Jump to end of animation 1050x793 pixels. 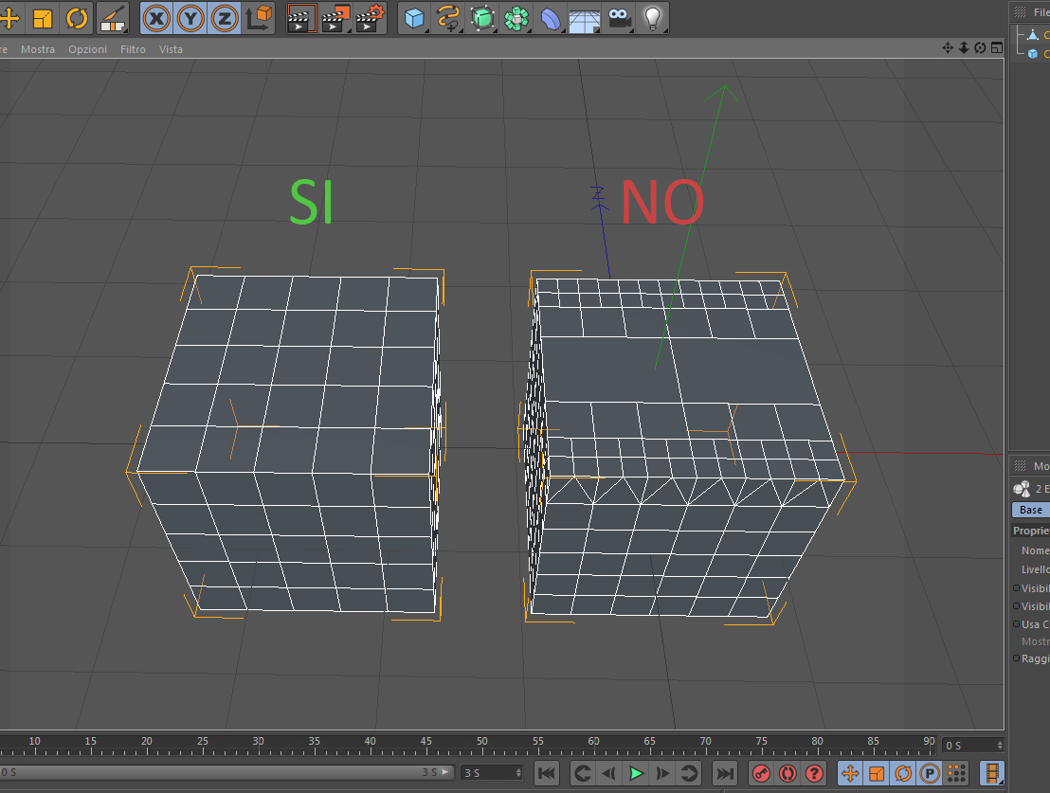(725, 773)
